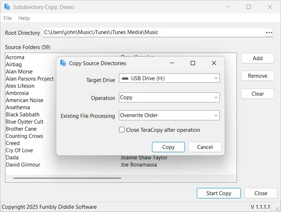
Task: Select David Gilmour folder
Action: click(x=23, y=165)
